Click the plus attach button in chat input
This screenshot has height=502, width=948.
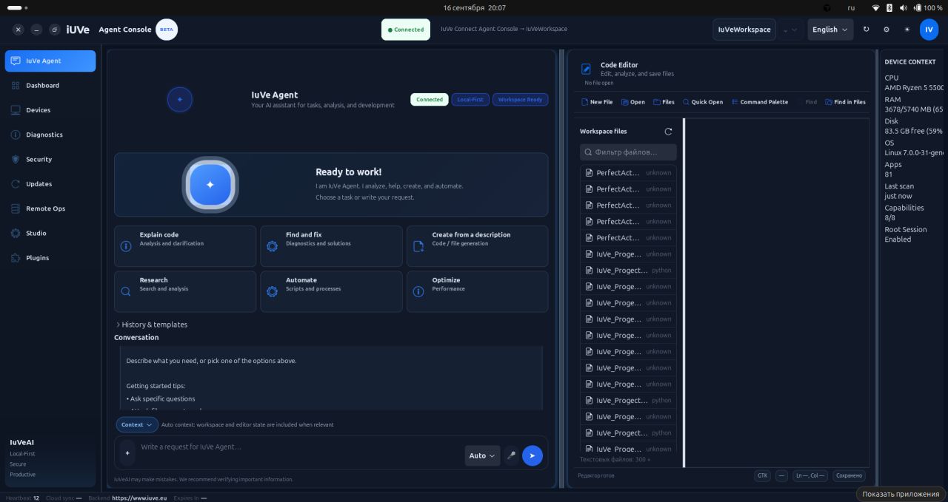tap(127, 453)
